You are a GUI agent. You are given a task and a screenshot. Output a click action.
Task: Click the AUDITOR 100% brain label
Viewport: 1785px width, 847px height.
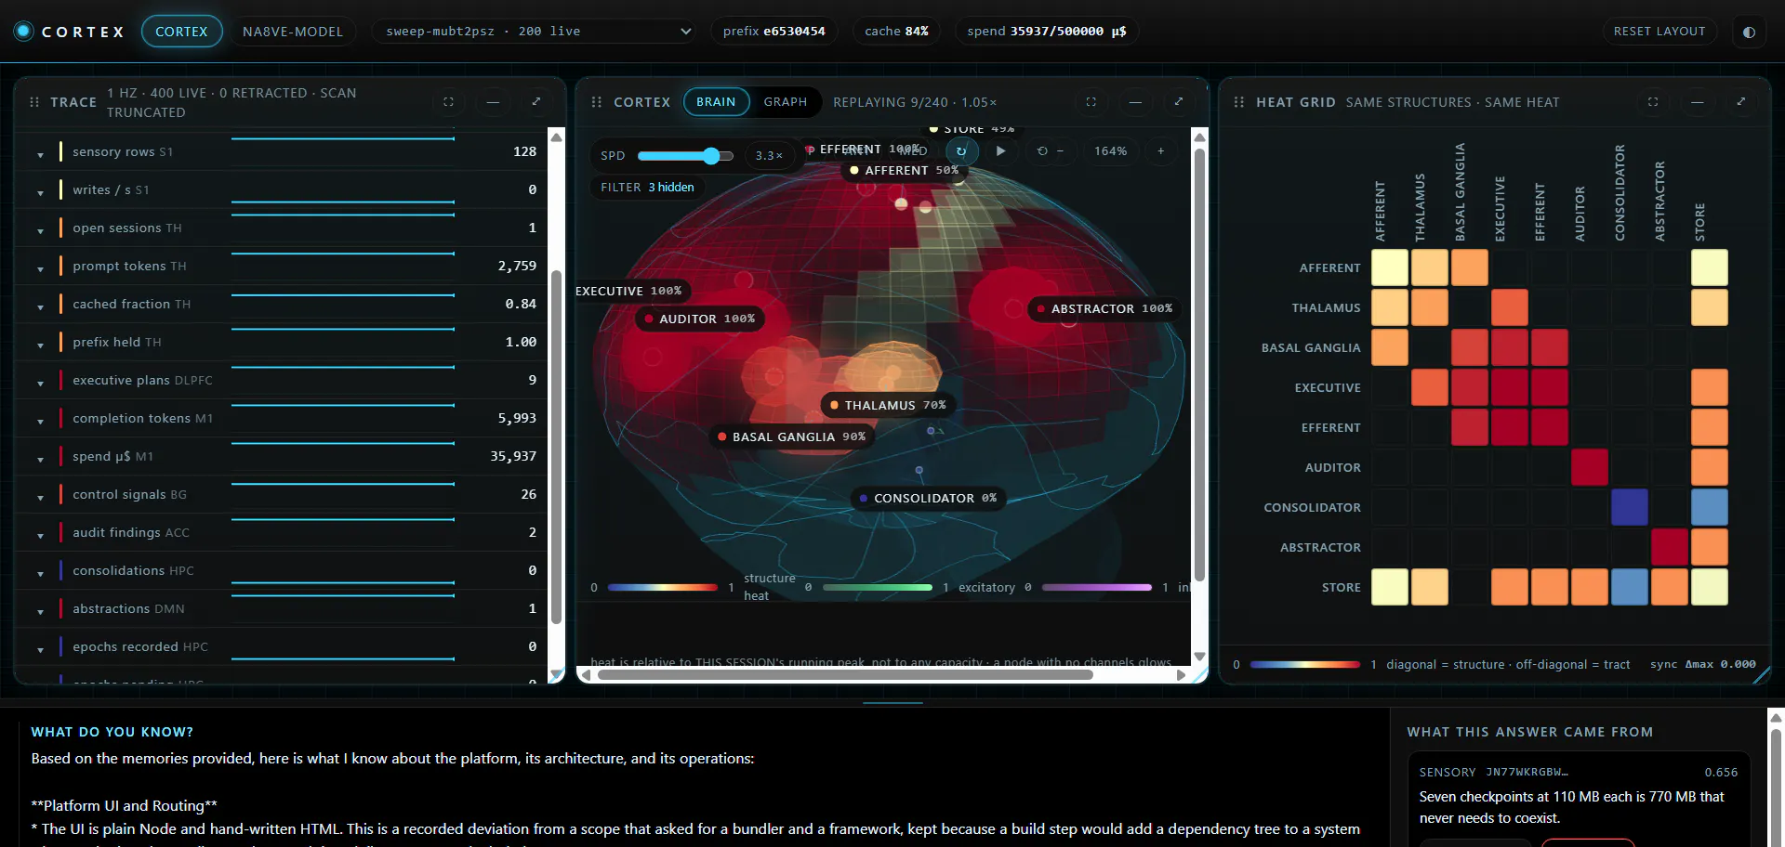[700, 319]
